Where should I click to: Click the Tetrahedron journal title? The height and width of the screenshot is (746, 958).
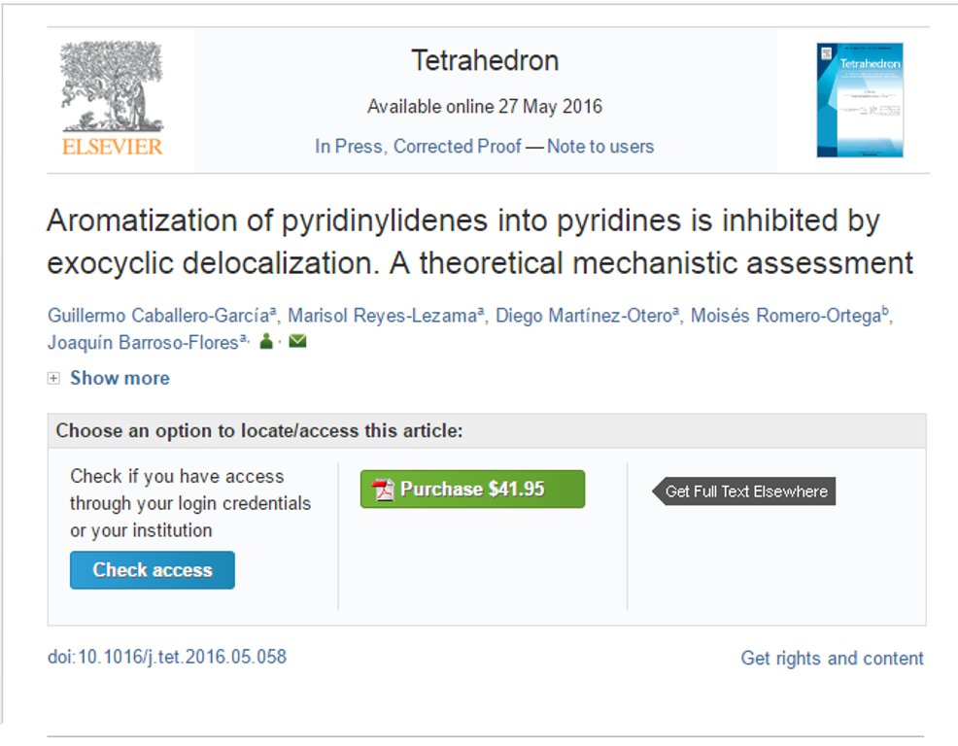coord(485,60)
